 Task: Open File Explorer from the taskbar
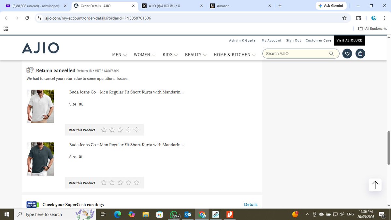146,214
